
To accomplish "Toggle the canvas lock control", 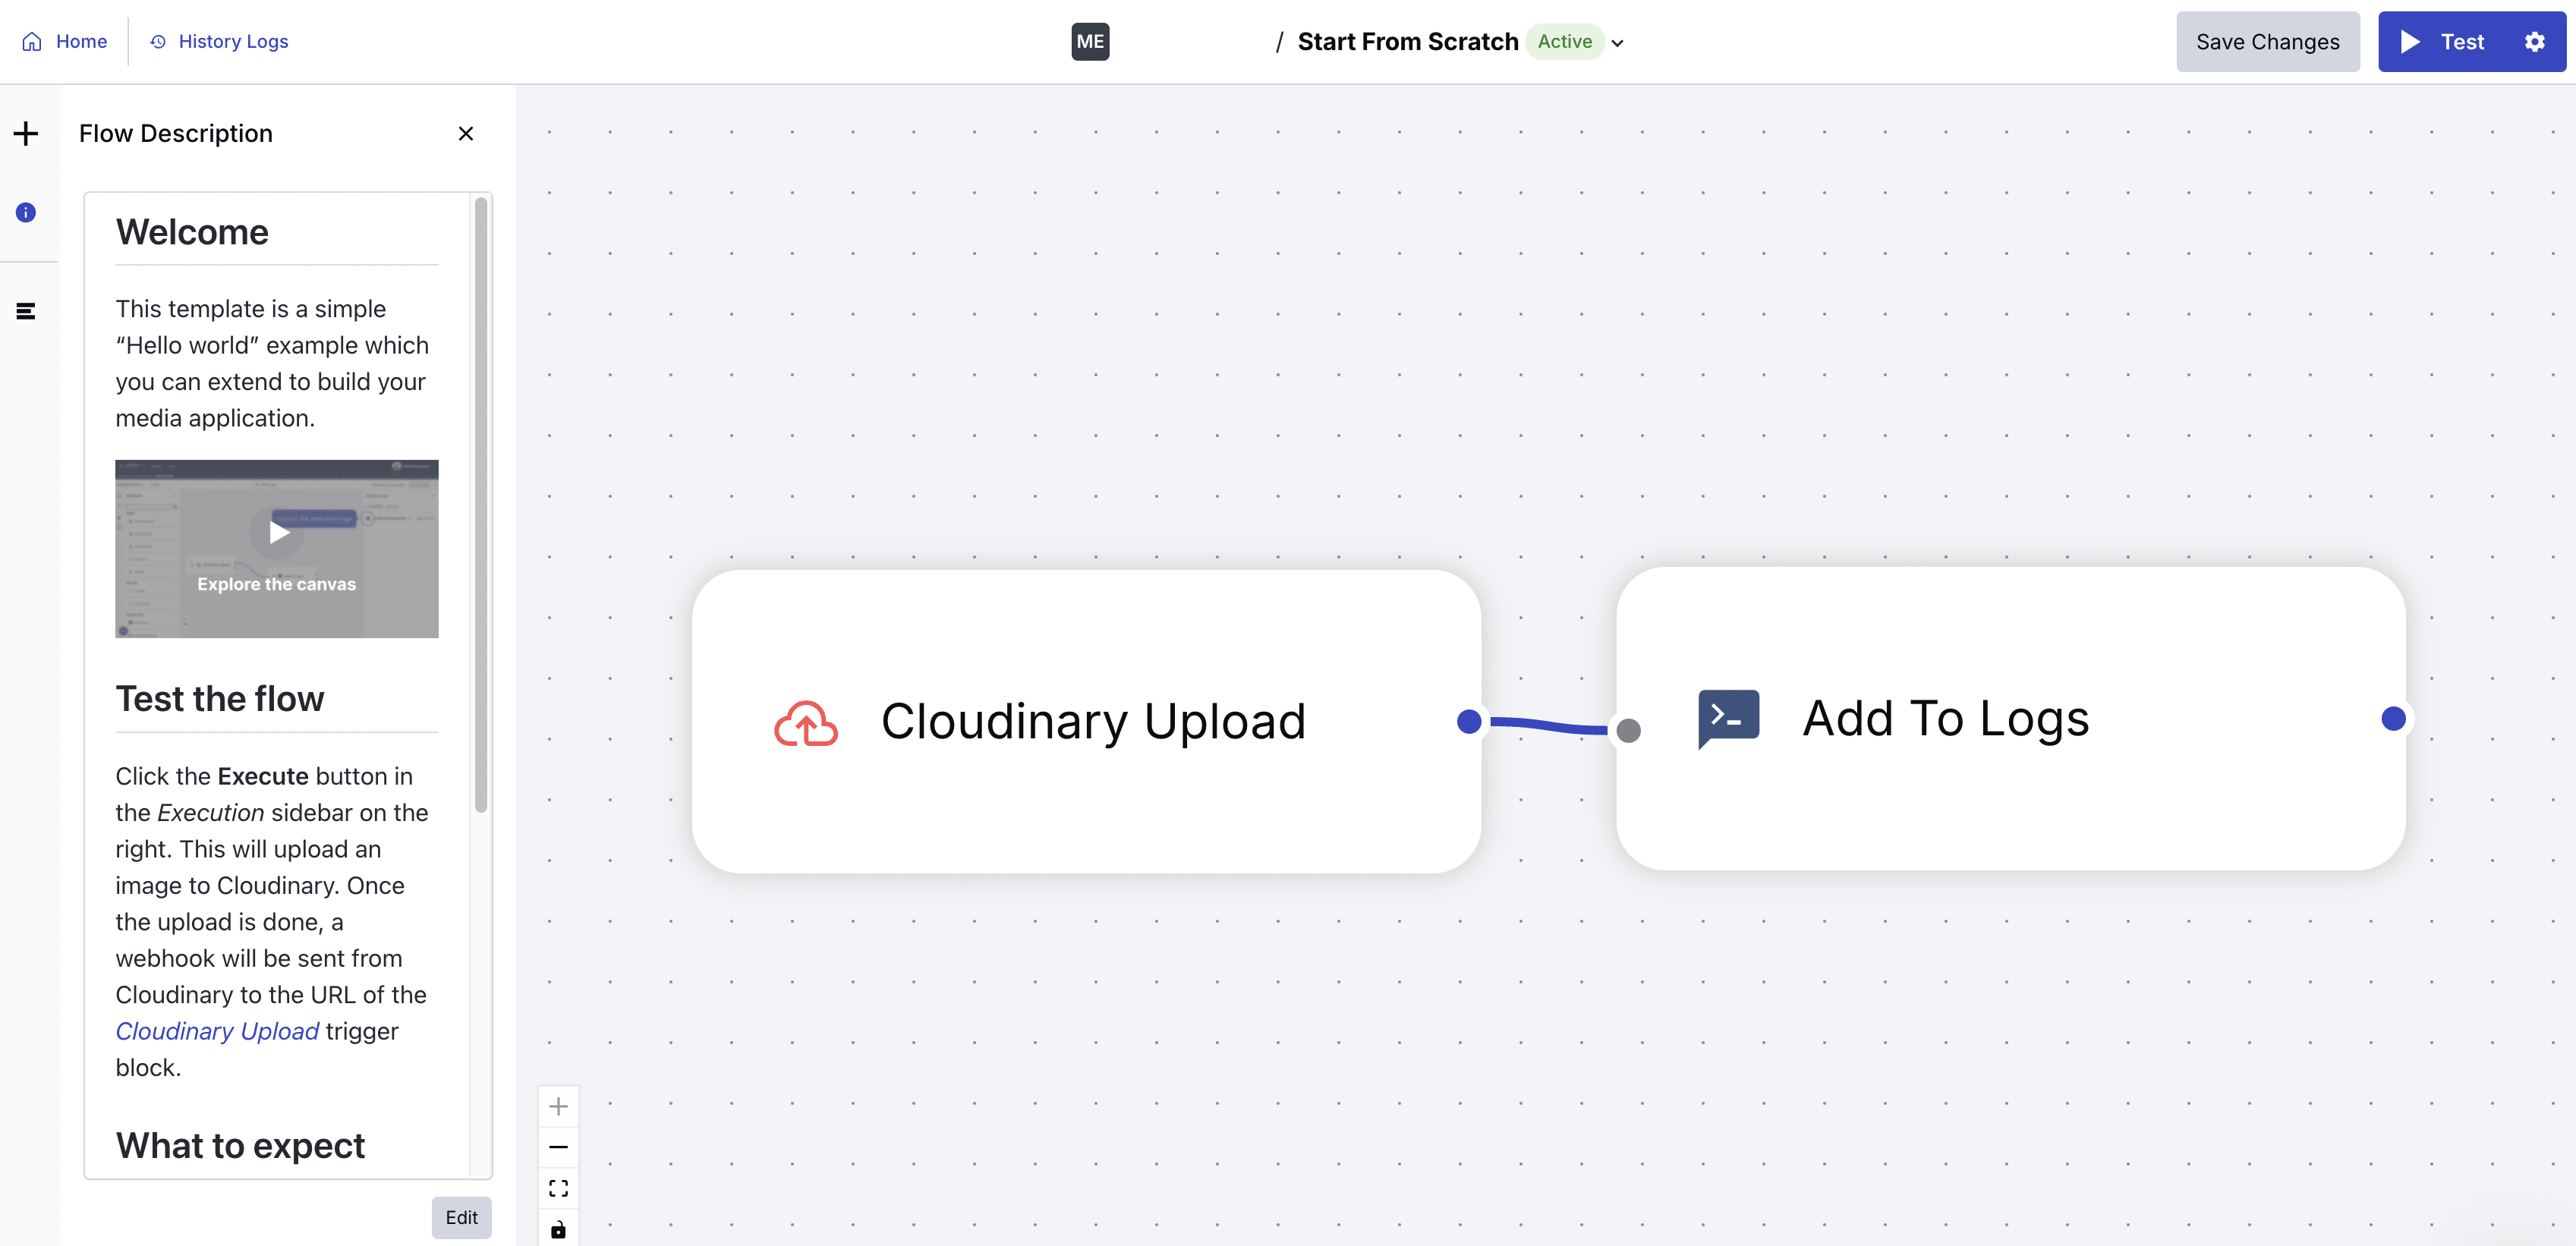I will click(x=558, y=1229).
